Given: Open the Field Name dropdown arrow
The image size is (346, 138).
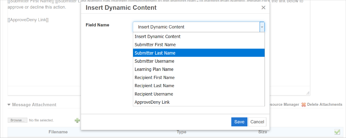Looking at the screenshot, I should click(x=262, y=27).
